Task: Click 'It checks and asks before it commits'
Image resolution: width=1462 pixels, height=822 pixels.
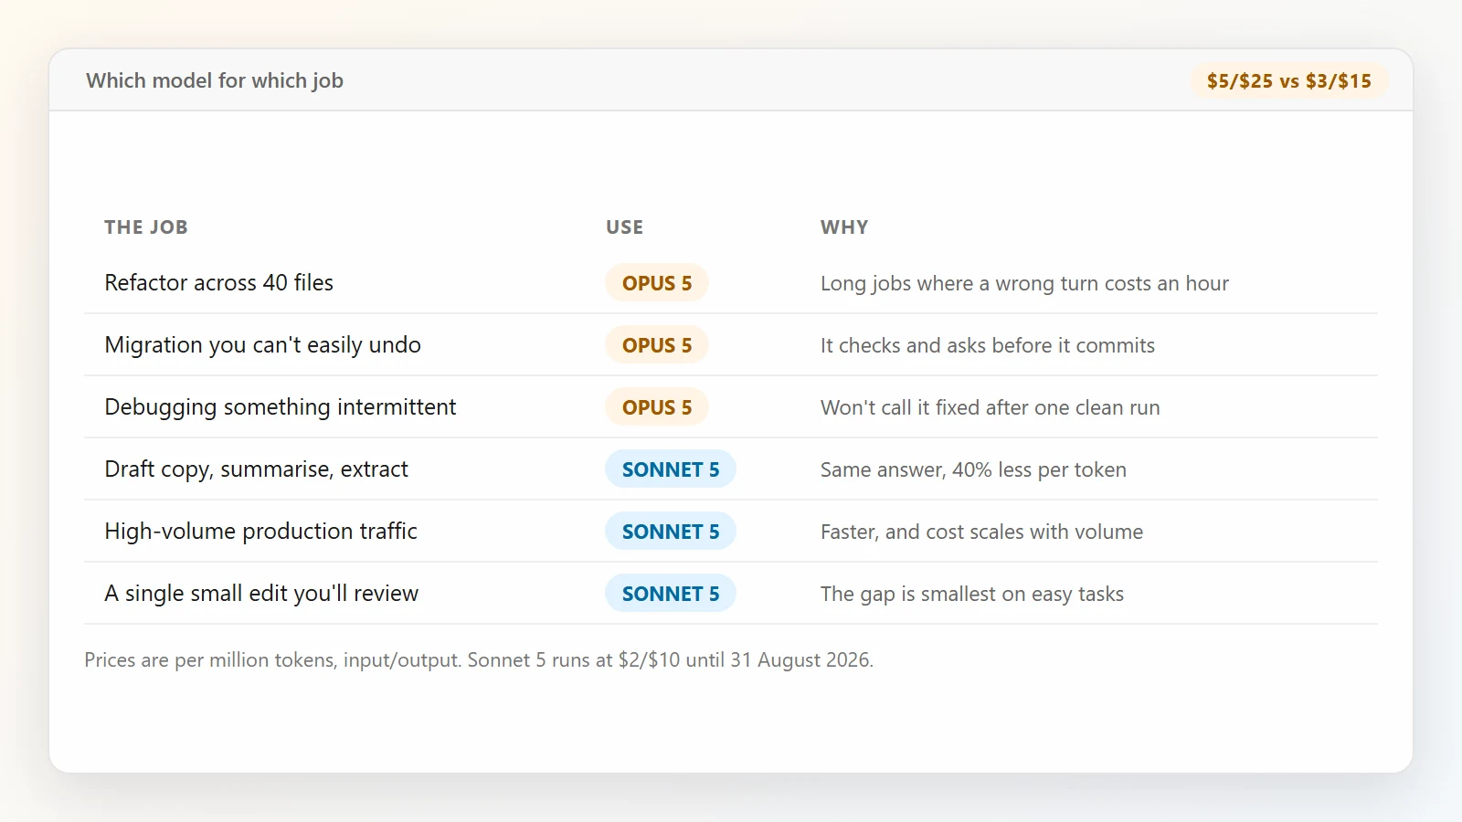Action: click(988, 345)
